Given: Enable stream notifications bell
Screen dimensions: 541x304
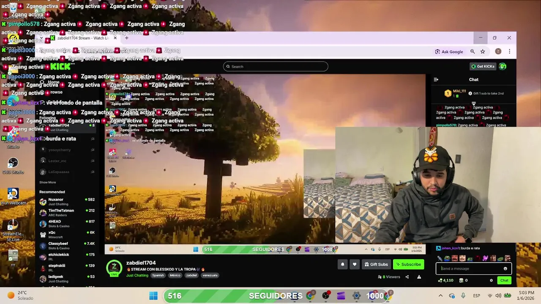Looking at the screenshot, I should click(343, 264).
